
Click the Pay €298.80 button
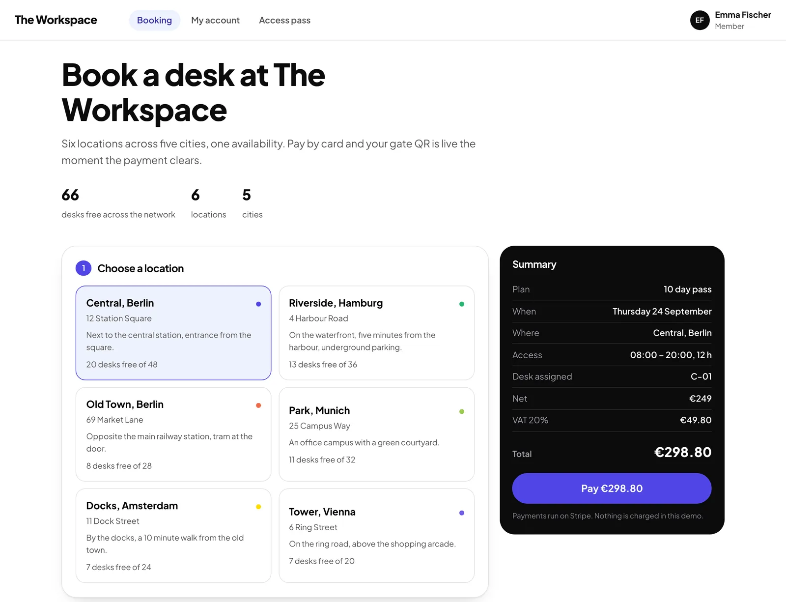pos(612,488)
